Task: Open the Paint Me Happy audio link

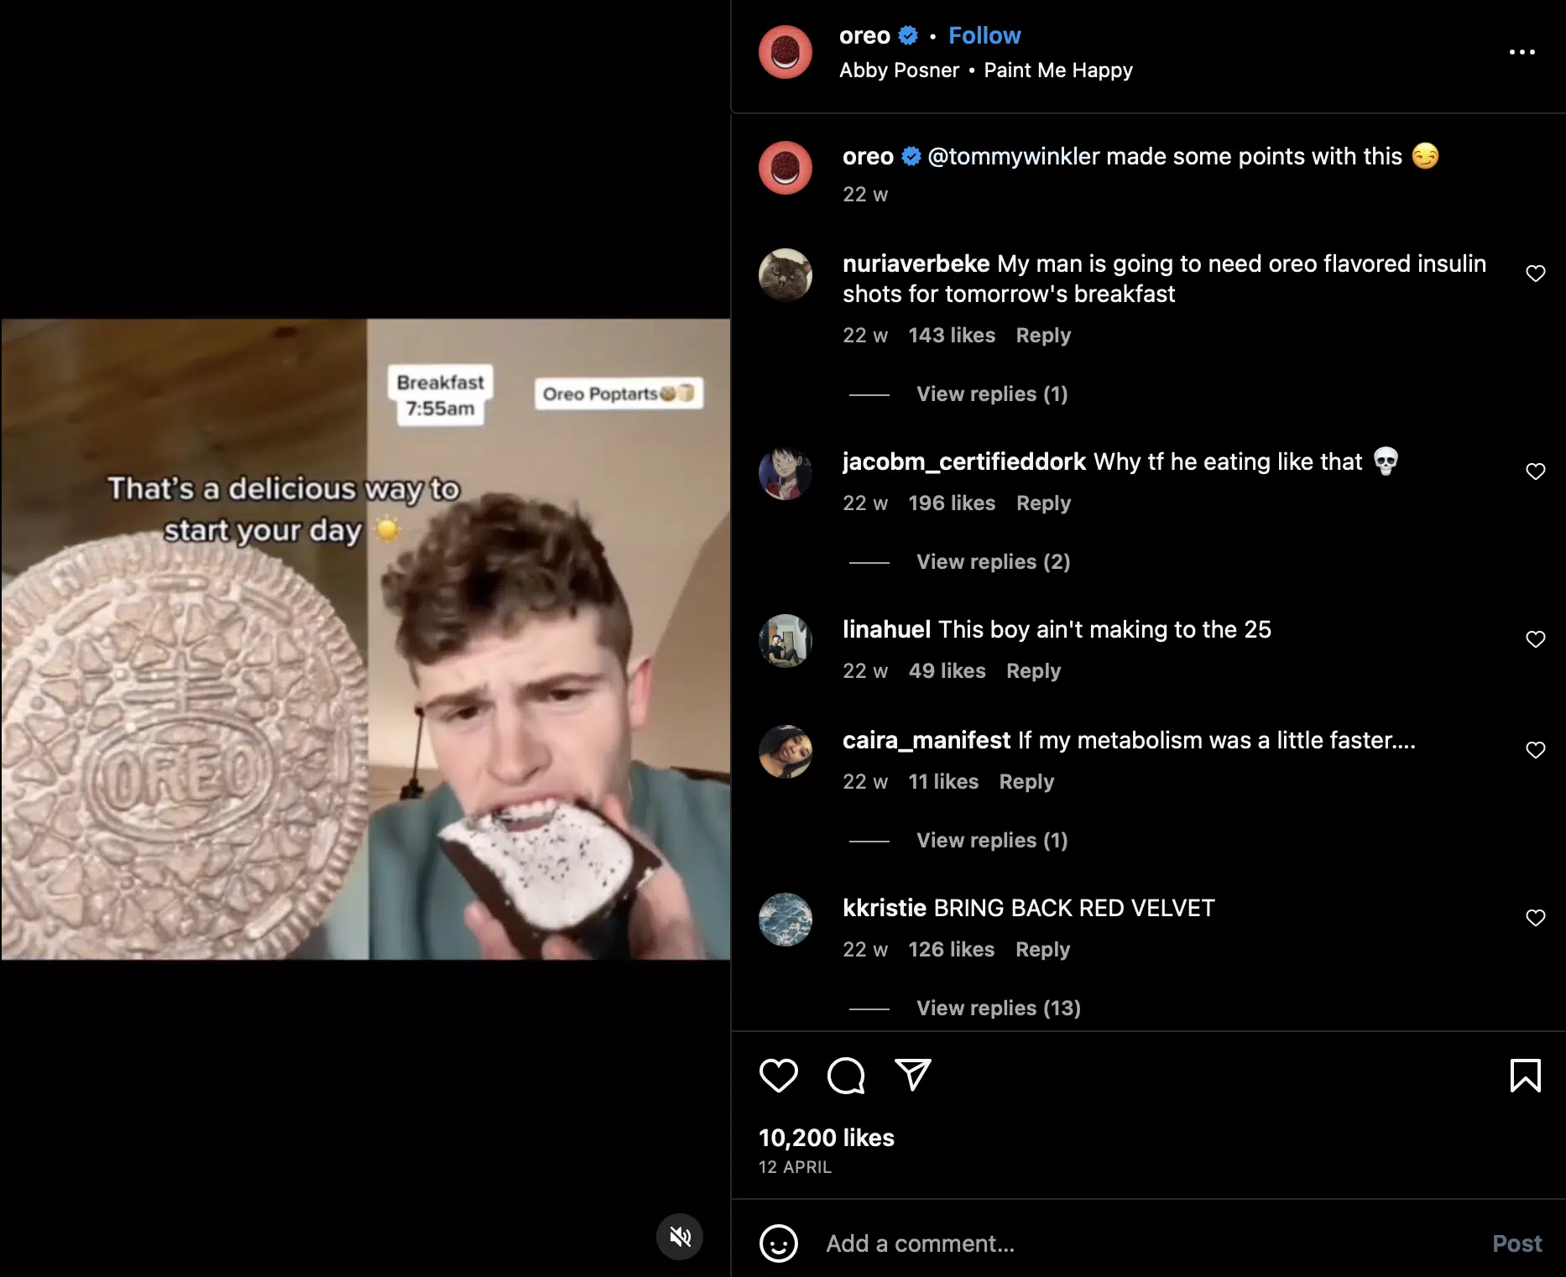Action: coord(1057,70)
